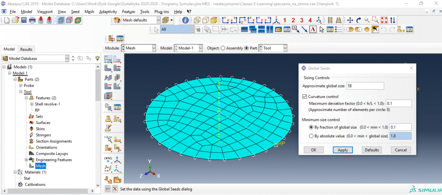This screenshot has width=442, height=195.
Task: Toggle the Curvature control checkbox
Action: 304,96
